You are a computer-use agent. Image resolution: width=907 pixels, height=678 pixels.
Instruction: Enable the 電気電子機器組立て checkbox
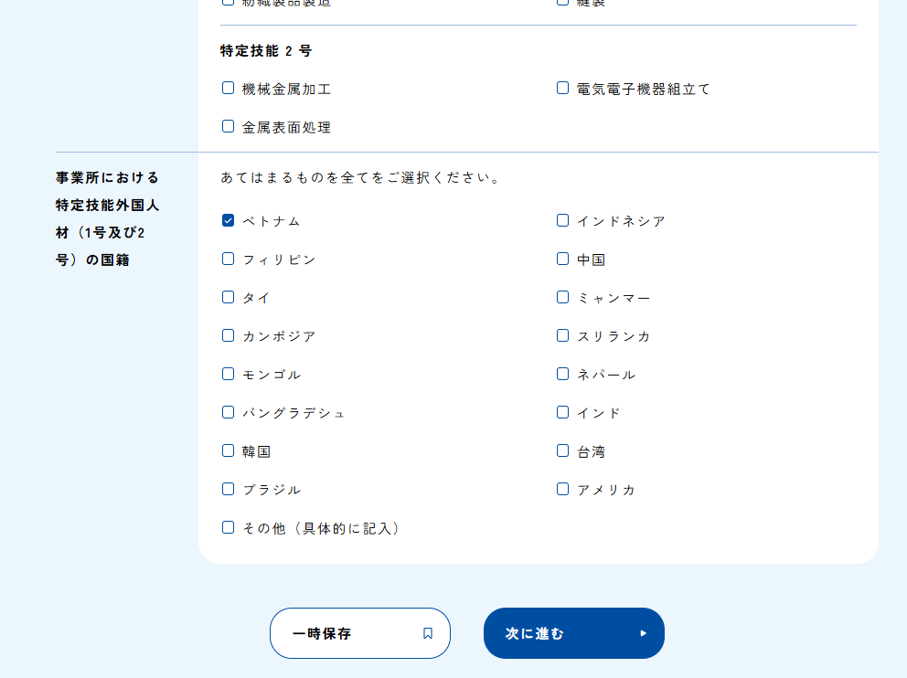pyautogui.click(x=563, y=88)
